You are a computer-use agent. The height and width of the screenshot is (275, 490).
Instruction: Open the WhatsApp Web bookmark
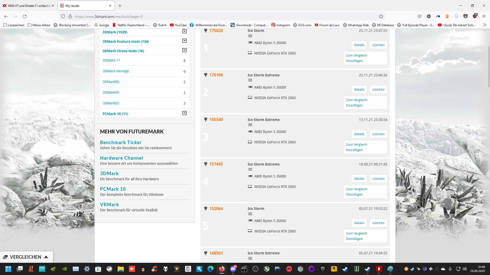(x=356, y=25)
